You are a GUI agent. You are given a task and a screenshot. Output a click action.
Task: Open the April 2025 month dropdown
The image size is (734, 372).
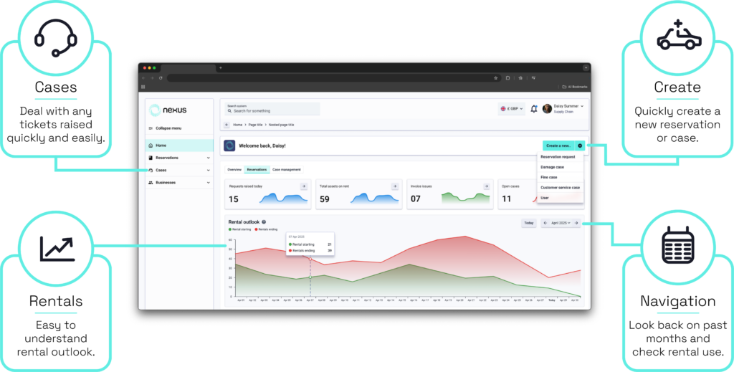tap(561, 223)
